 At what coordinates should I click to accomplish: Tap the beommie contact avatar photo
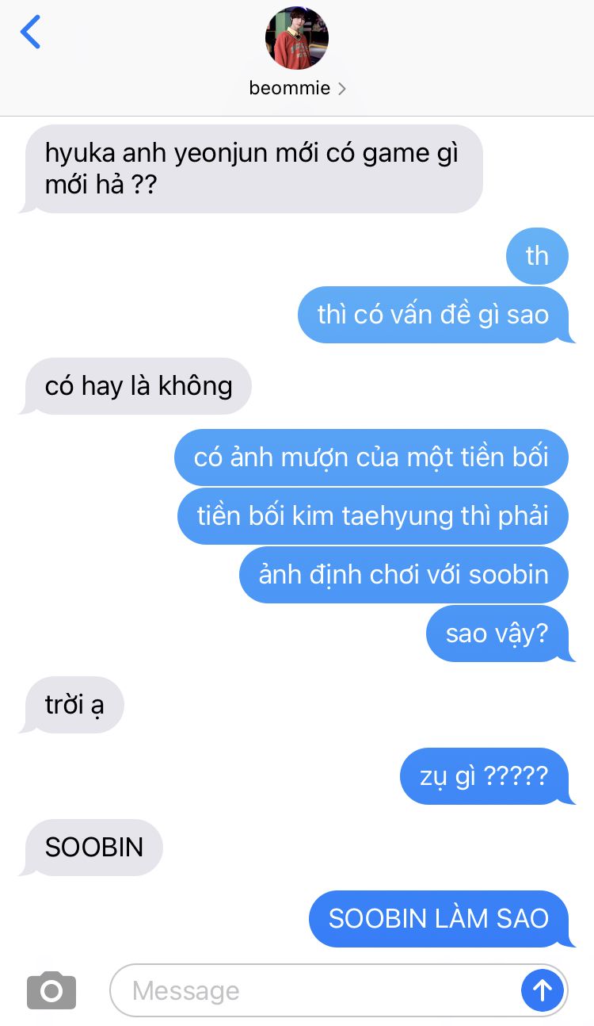coord(297,38)
